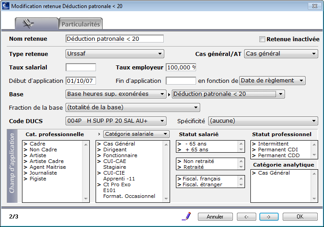Open the Base heures sup. exonérées dropdown

[116, 94]
